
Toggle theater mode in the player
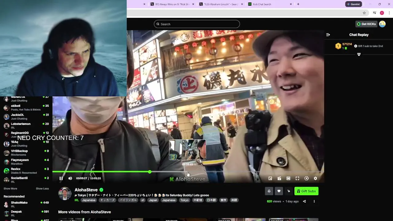(x=288, y=178)
